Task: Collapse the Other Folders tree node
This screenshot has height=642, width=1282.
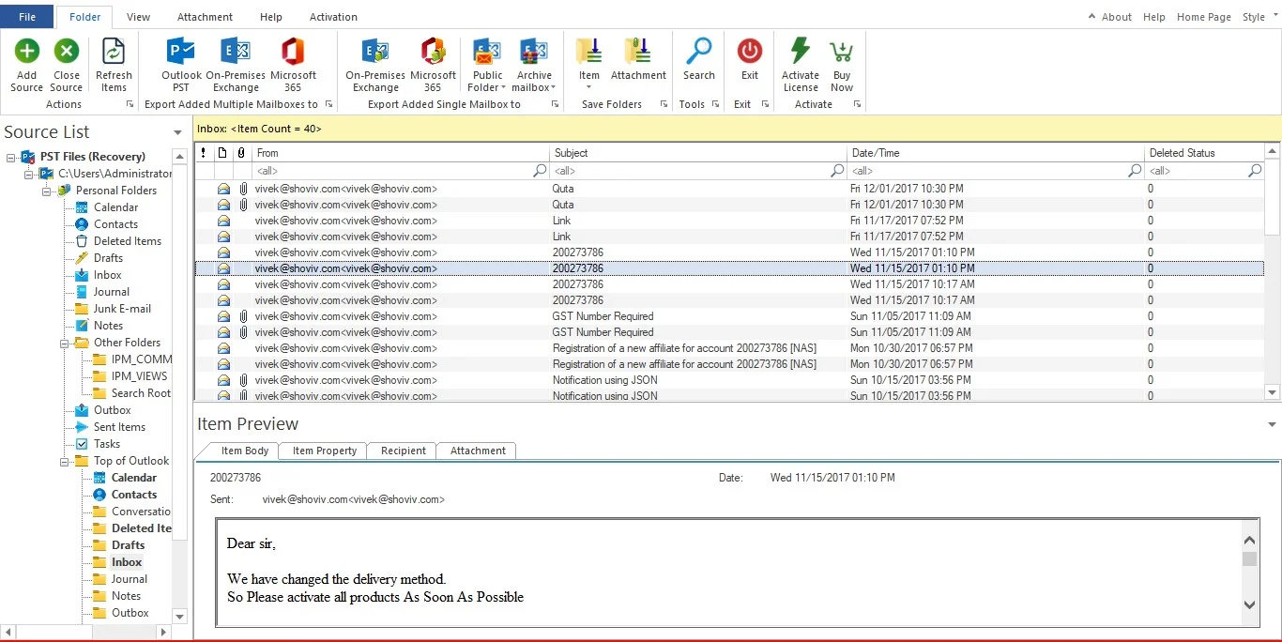Action: (x=64, y=343)
